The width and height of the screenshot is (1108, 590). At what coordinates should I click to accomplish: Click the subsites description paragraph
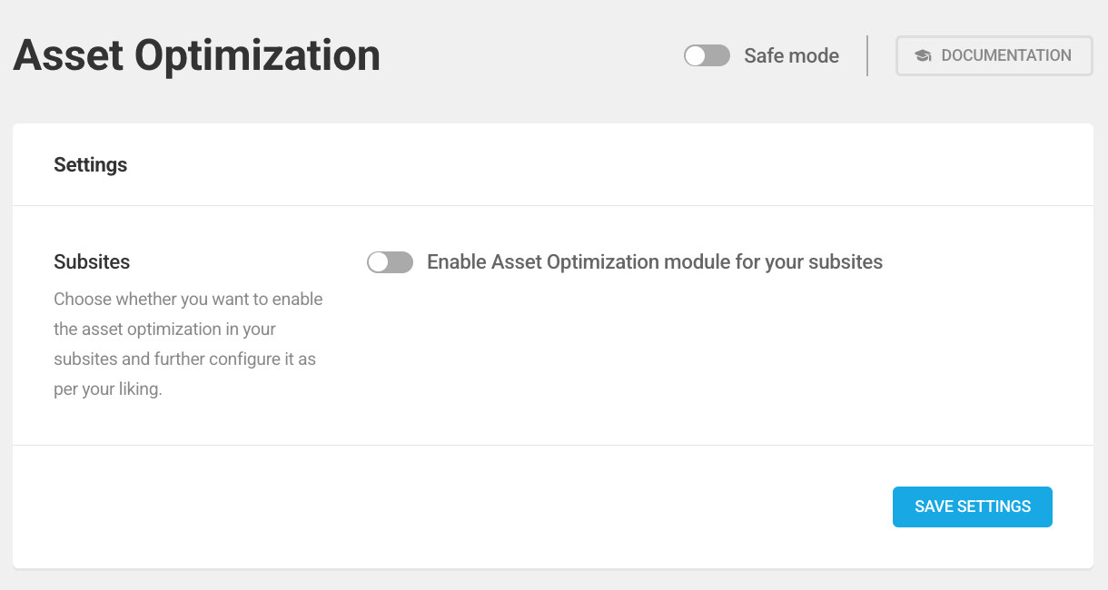click(188, 343)
